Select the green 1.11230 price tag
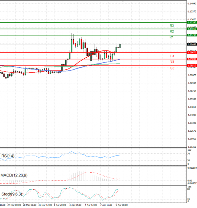The width and height of the screenshot is (197, 208). tap(192, 35)
